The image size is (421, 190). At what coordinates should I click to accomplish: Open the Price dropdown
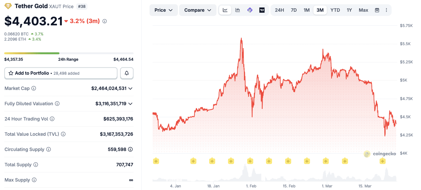click(x=163, y=10)
